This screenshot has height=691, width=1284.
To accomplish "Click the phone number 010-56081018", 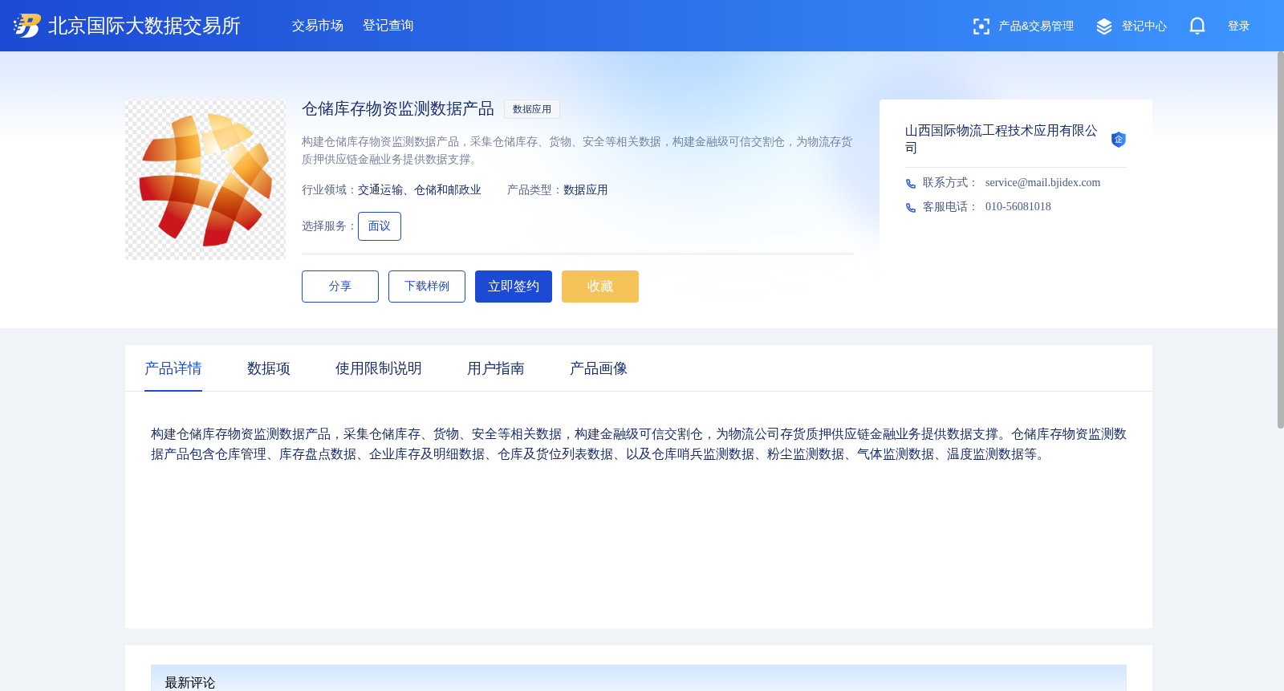I will 1018,207.
